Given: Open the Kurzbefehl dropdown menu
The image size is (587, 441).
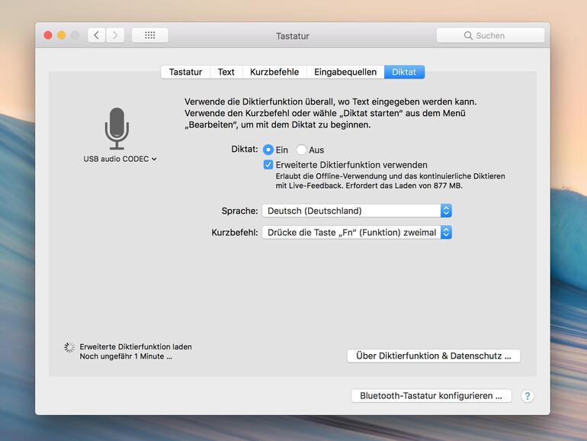Looking at the screenshot, I should (357, 232).
